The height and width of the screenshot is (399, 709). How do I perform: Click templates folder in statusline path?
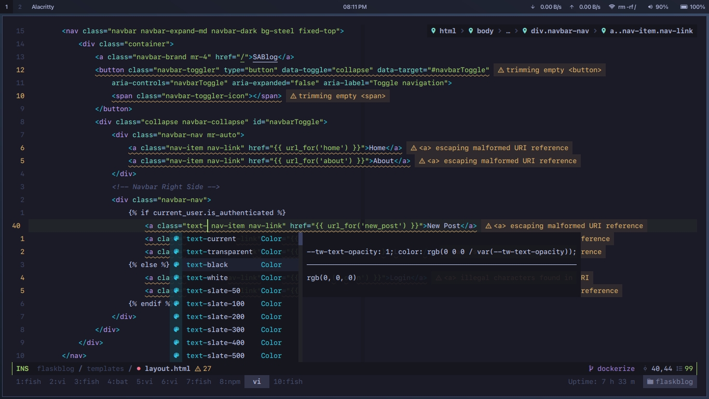coord(105,368)
